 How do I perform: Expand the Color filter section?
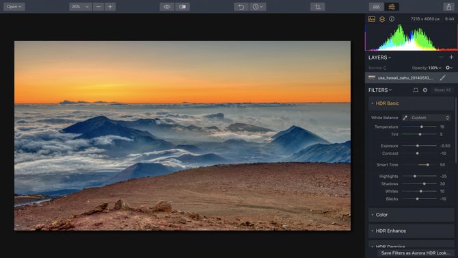pos(411,215)
